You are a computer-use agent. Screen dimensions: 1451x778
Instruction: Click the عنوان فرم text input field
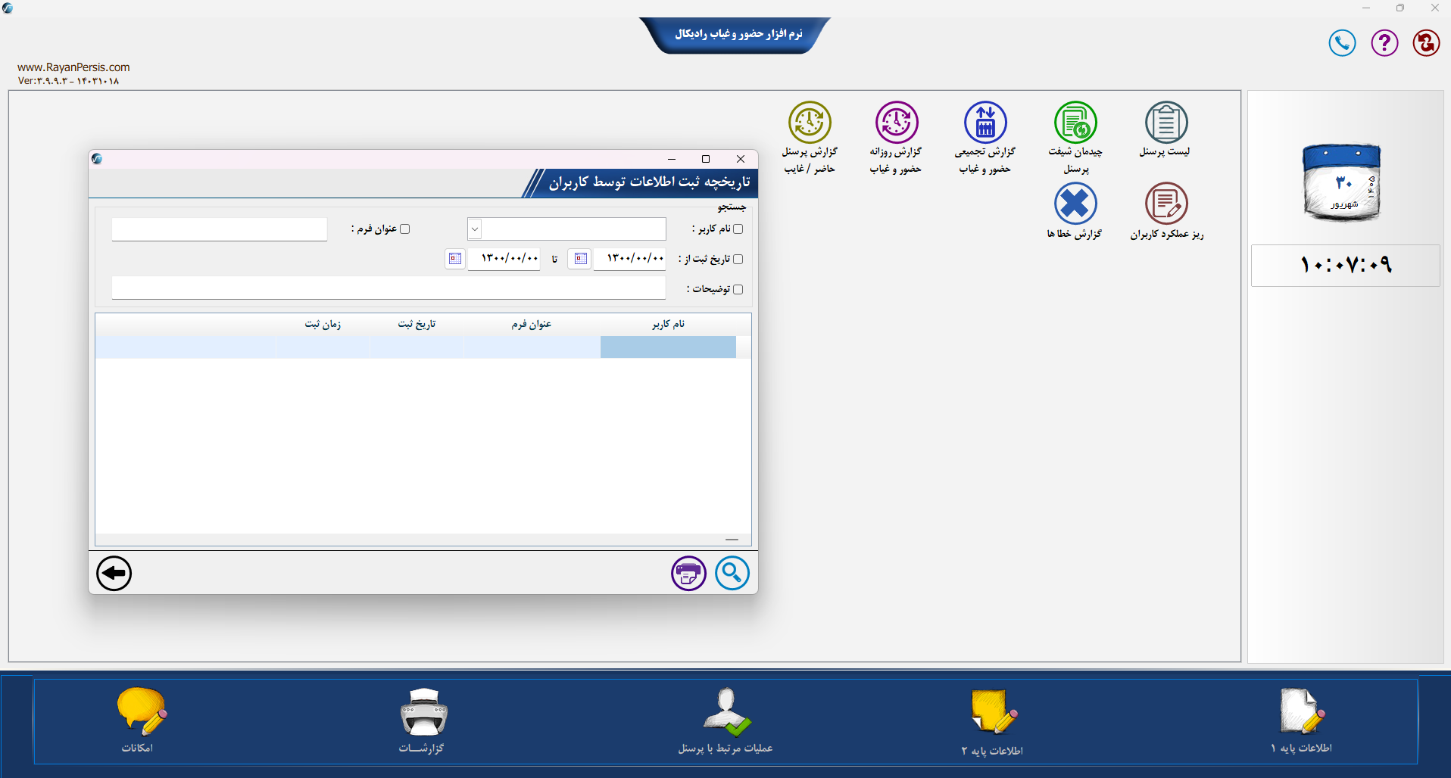(x=220, y=229)
